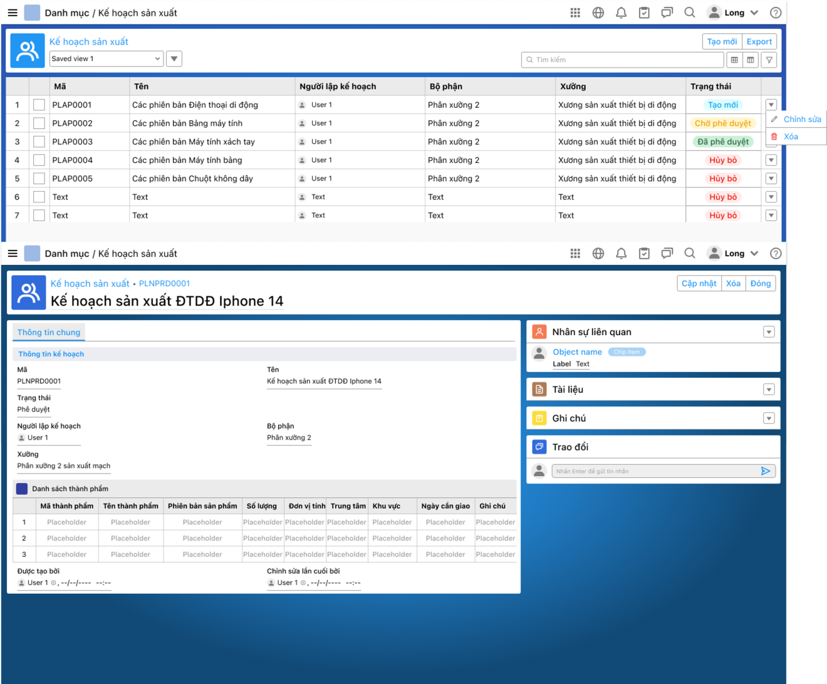Click the send message arrow in Trao đổi
The height and width of the screenshot is (684, 827).
pyautogui.click(x=766, y=471)
